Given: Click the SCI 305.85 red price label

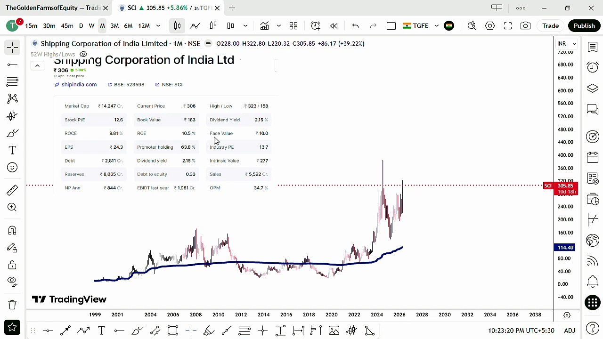Looking at the screenshot, I should click(560, 188).
